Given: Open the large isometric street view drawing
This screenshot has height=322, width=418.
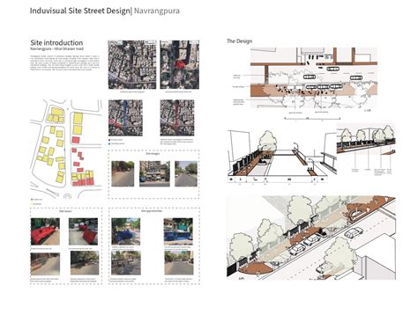Looking at the screenshot, I should [311, 238].
